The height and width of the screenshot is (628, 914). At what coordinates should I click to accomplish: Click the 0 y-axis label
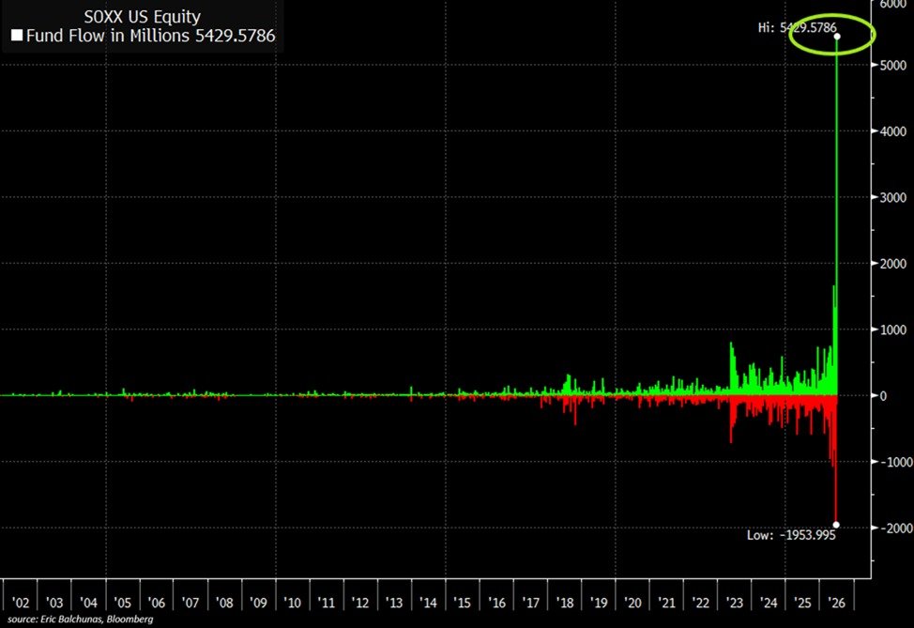pyautogui.click(x=883, y=396)
